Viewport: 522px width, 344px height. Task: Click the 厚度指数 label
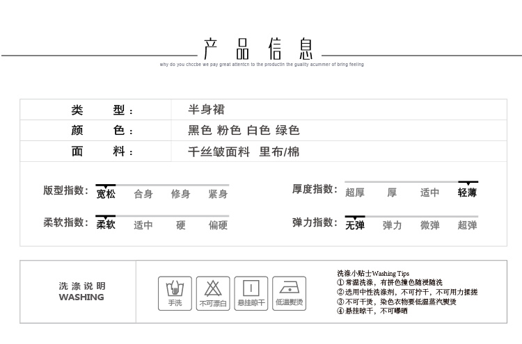(x=315, y=189)
